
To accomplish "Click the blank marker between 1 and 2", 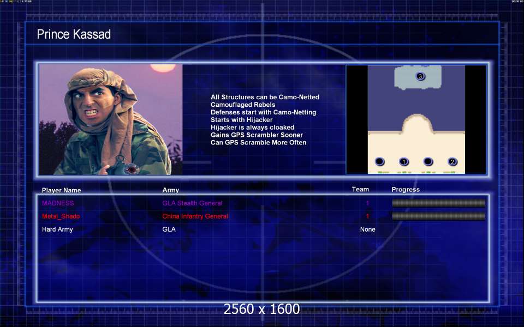I will click(428, 162).
